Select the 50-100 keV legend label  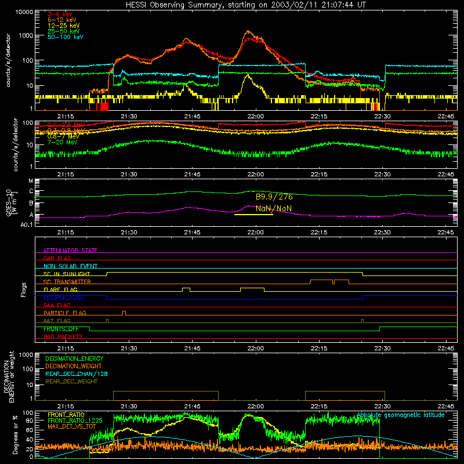[x=66, y=37]
